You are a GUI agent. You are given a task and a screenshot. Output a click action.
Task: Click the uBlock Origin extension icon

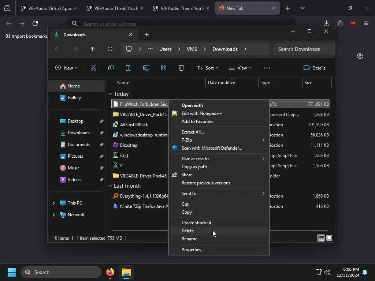point(353,23)
